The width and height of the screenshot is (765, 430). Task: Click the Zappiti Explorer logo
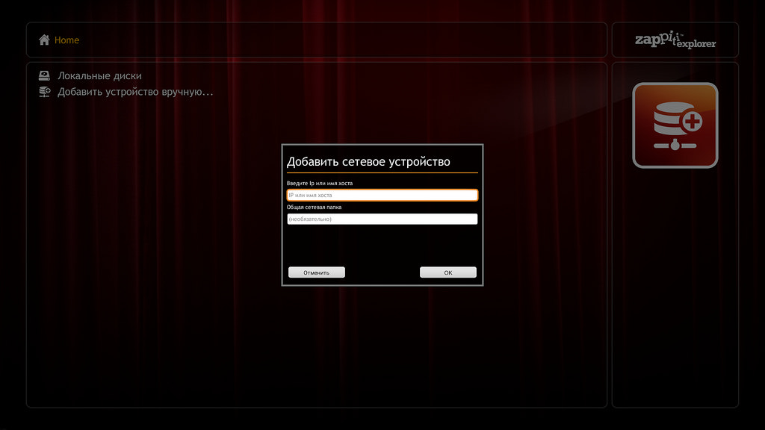click(675, 40)
